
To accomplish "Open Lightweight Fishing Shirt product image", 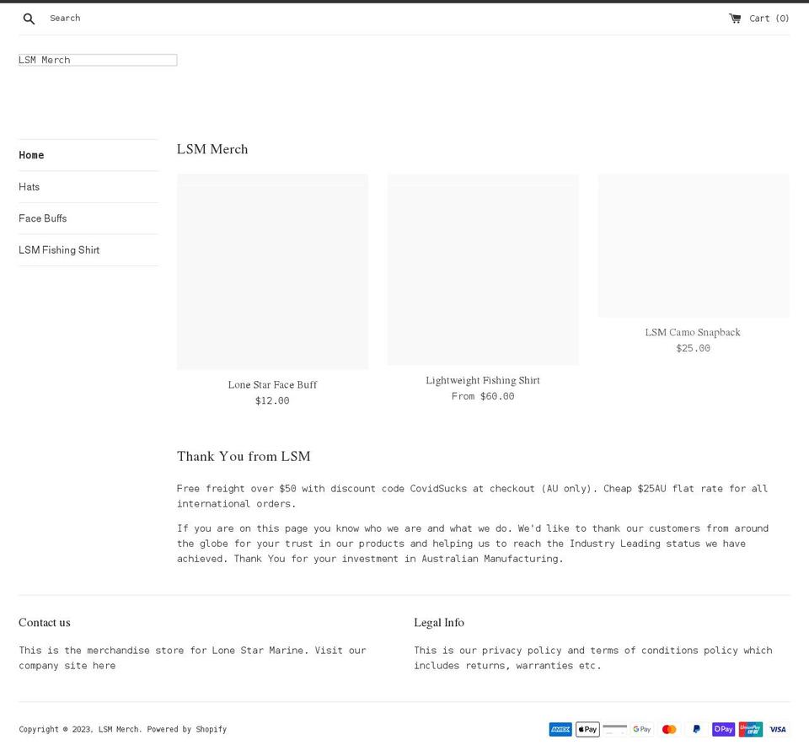I will (483, 270).
